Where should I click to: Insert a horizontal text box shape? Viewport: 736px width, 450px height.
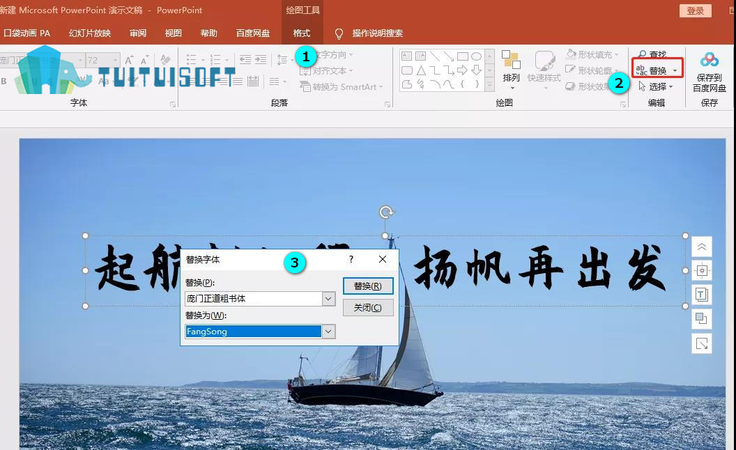407,56
